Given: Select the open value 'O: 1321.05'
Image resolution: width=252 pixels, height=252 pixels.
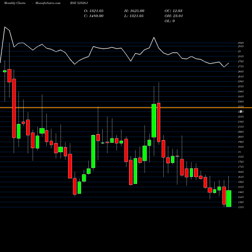Looking at the screenshot, I should (x=94, y=11).
